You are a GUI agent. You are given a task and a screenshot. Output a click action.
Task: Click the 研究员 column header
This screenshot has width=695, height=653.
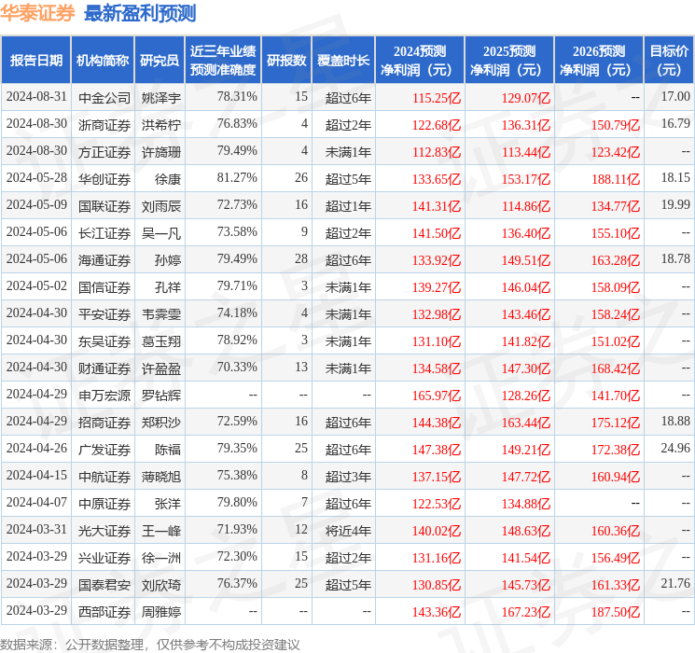click(x=160, y=60)
